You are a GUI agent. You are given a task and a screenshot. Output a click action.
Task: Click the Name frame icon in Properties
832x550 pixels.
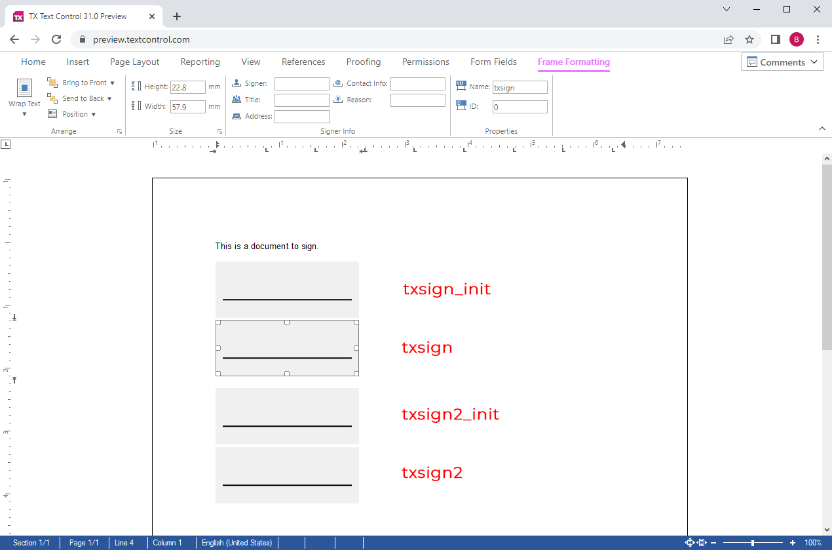point(462,87)
